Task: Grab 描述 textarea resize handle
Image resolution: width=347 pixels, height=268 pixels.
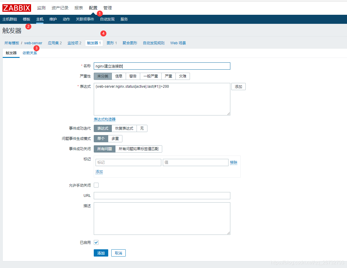Action: coord(229,233)
